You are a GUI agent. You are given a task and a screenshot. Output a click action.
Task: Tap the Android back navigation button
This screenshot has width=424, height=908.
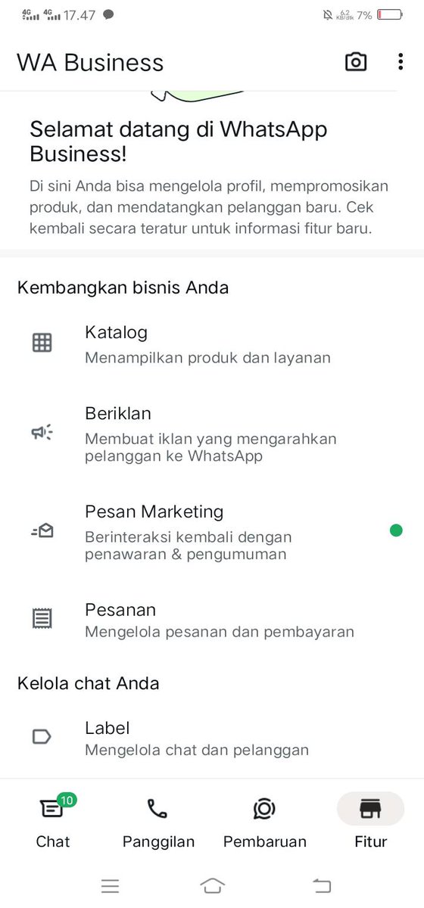322,885
